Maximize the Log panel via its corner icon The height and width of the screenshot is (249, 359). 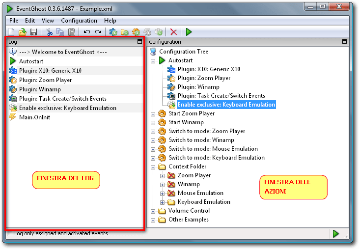(x=139, y=41)
